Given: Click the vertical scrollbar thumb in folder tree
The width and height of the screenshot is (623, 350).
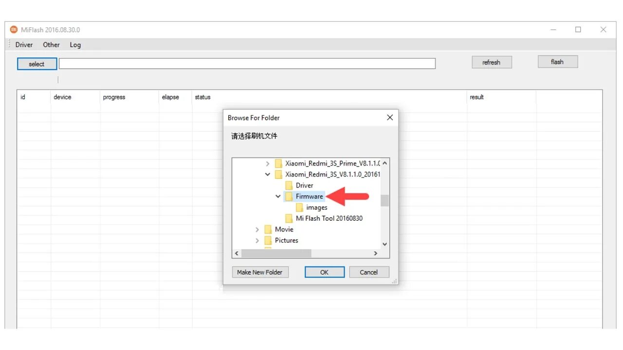Looking at the screenshot, I should [x=385, y=200].
